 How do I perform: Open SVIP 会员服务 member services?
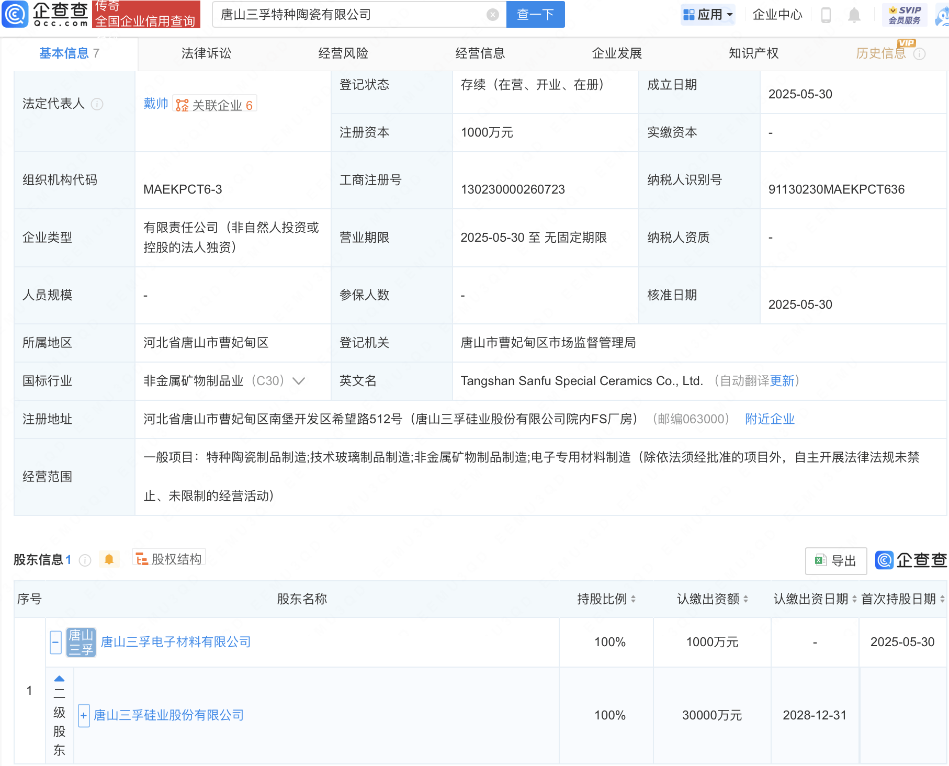pyautogui.click(x=905, y=14)
